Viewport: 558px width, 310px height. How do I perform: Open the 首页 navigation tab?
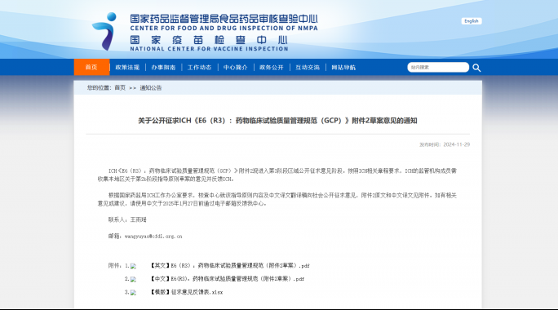(x=91, y=67)
